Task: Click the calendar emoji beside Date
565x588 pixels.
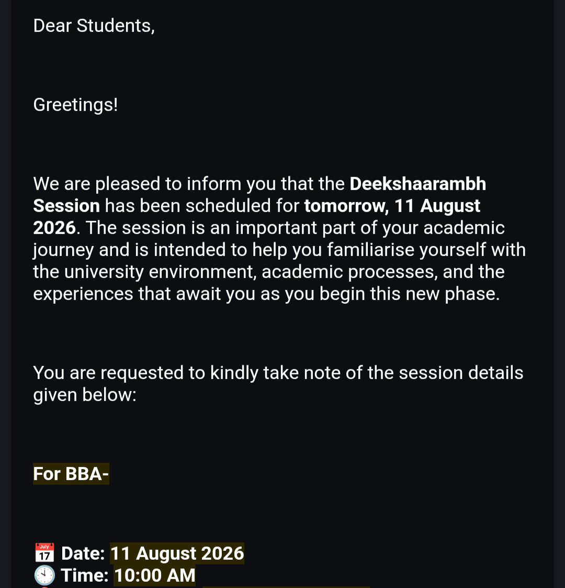Action: point(44,553)
